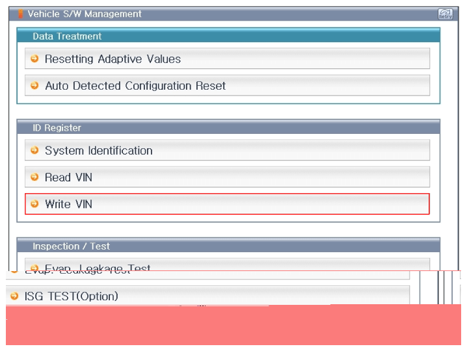Click orange arrow beside Resetting Adaptive Values
This screenshot has width=467, height=351.
pos(34,58)
